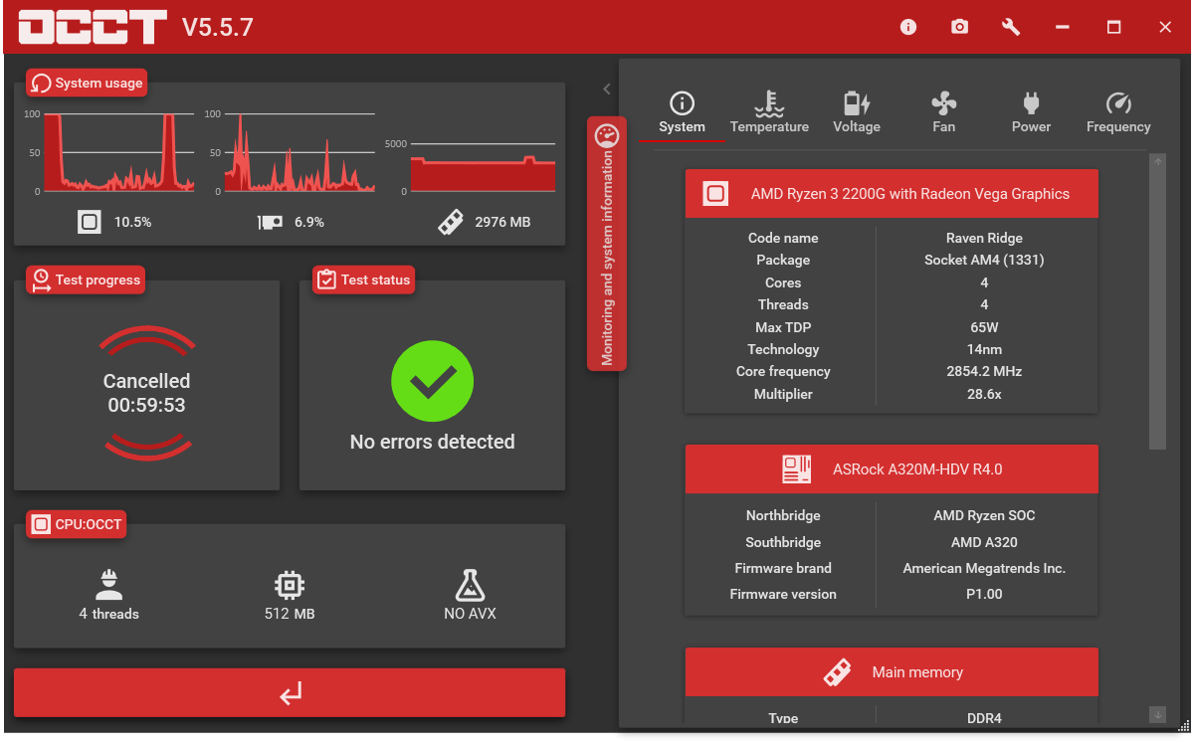1195x746 pixels.
Task: Click the green checkmark status icon
Action: tap(432, 381)
